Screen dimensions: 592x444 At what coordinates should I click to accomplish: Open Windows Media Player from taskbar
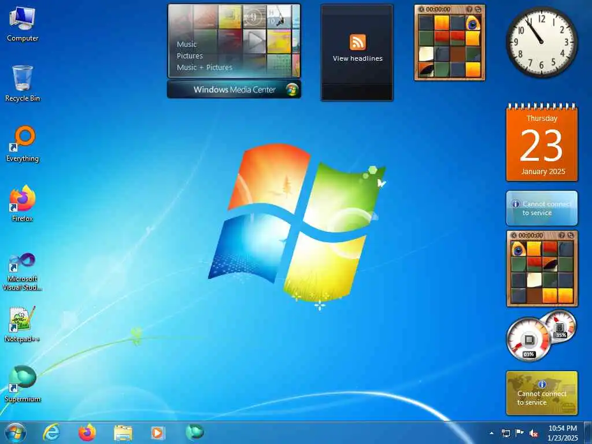pos(157,433)
